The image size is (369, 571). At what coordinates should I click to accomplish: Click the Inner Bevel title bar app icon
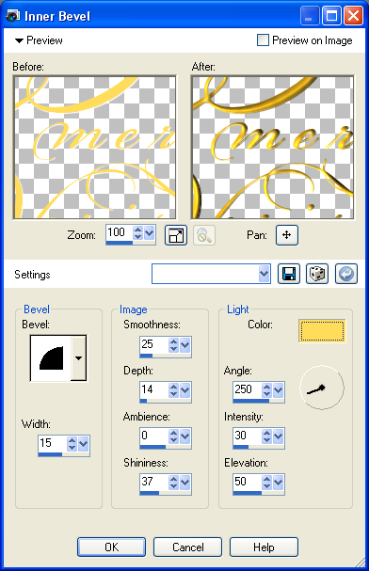tap(13, 16)
